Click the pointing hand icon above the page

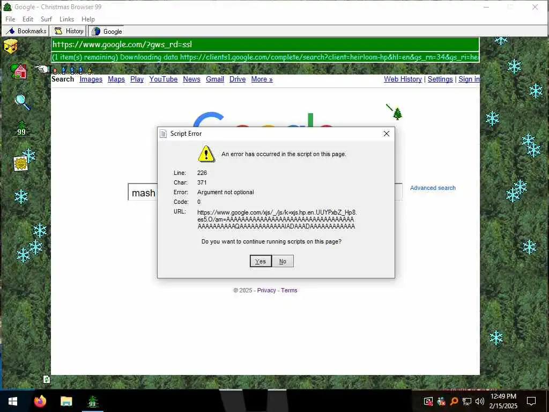pyautogui.click(x=42, y=69)
